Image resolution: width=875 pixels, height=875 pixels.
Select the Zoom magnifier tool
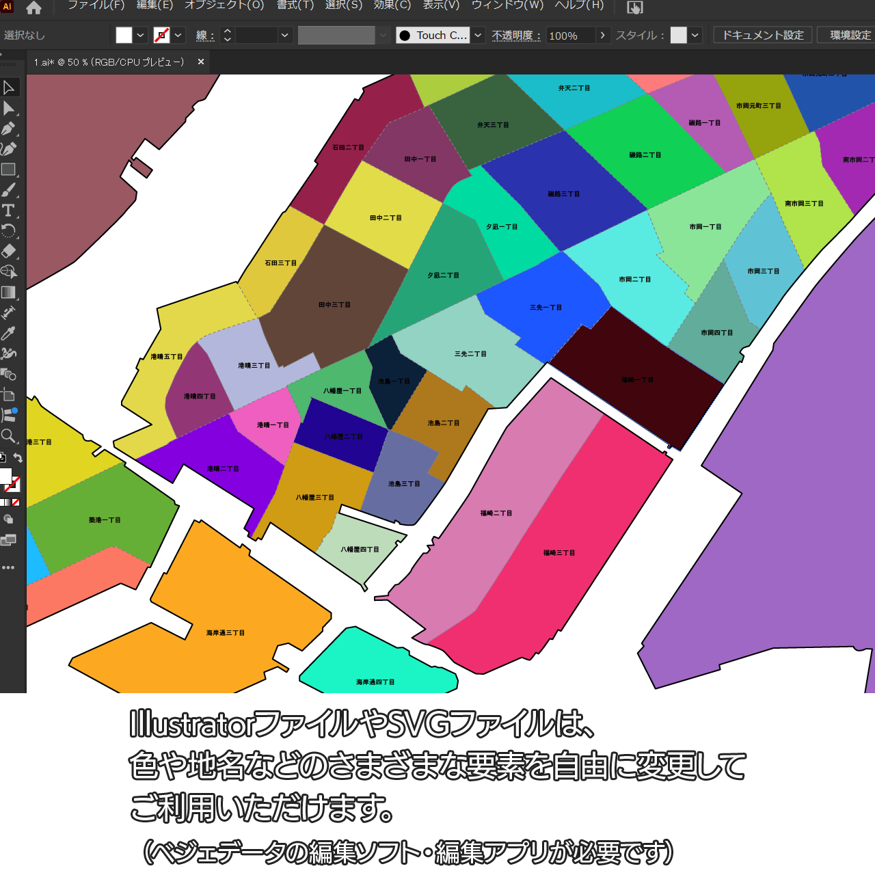(x=9, y=436)
